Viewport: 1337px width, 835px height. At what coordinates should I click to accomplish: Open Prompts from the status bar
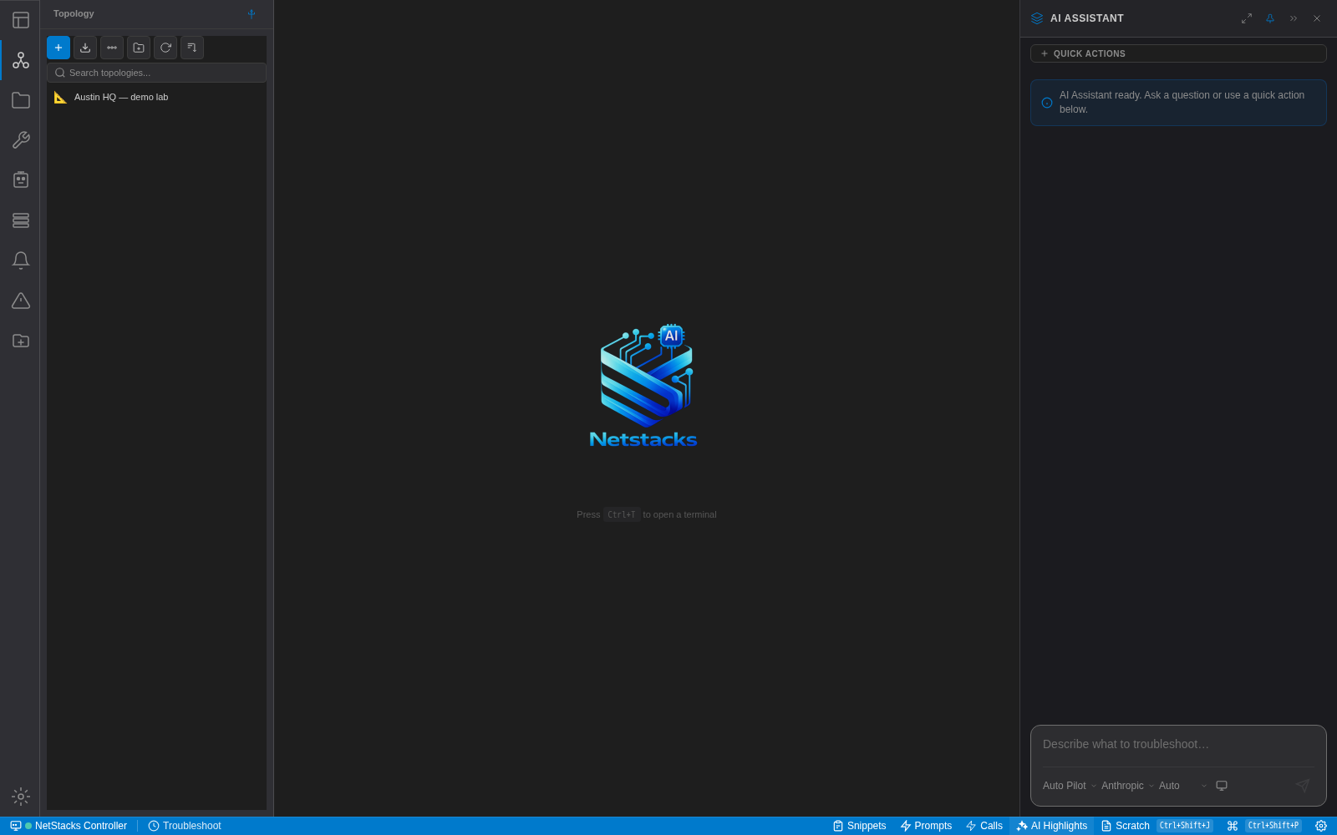point(926,826)
